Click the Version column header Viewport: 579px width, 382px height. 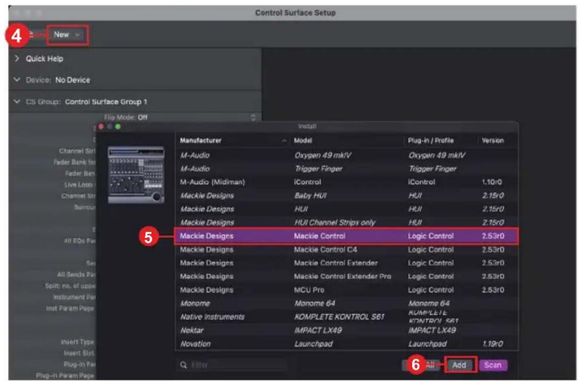[493, 140]
